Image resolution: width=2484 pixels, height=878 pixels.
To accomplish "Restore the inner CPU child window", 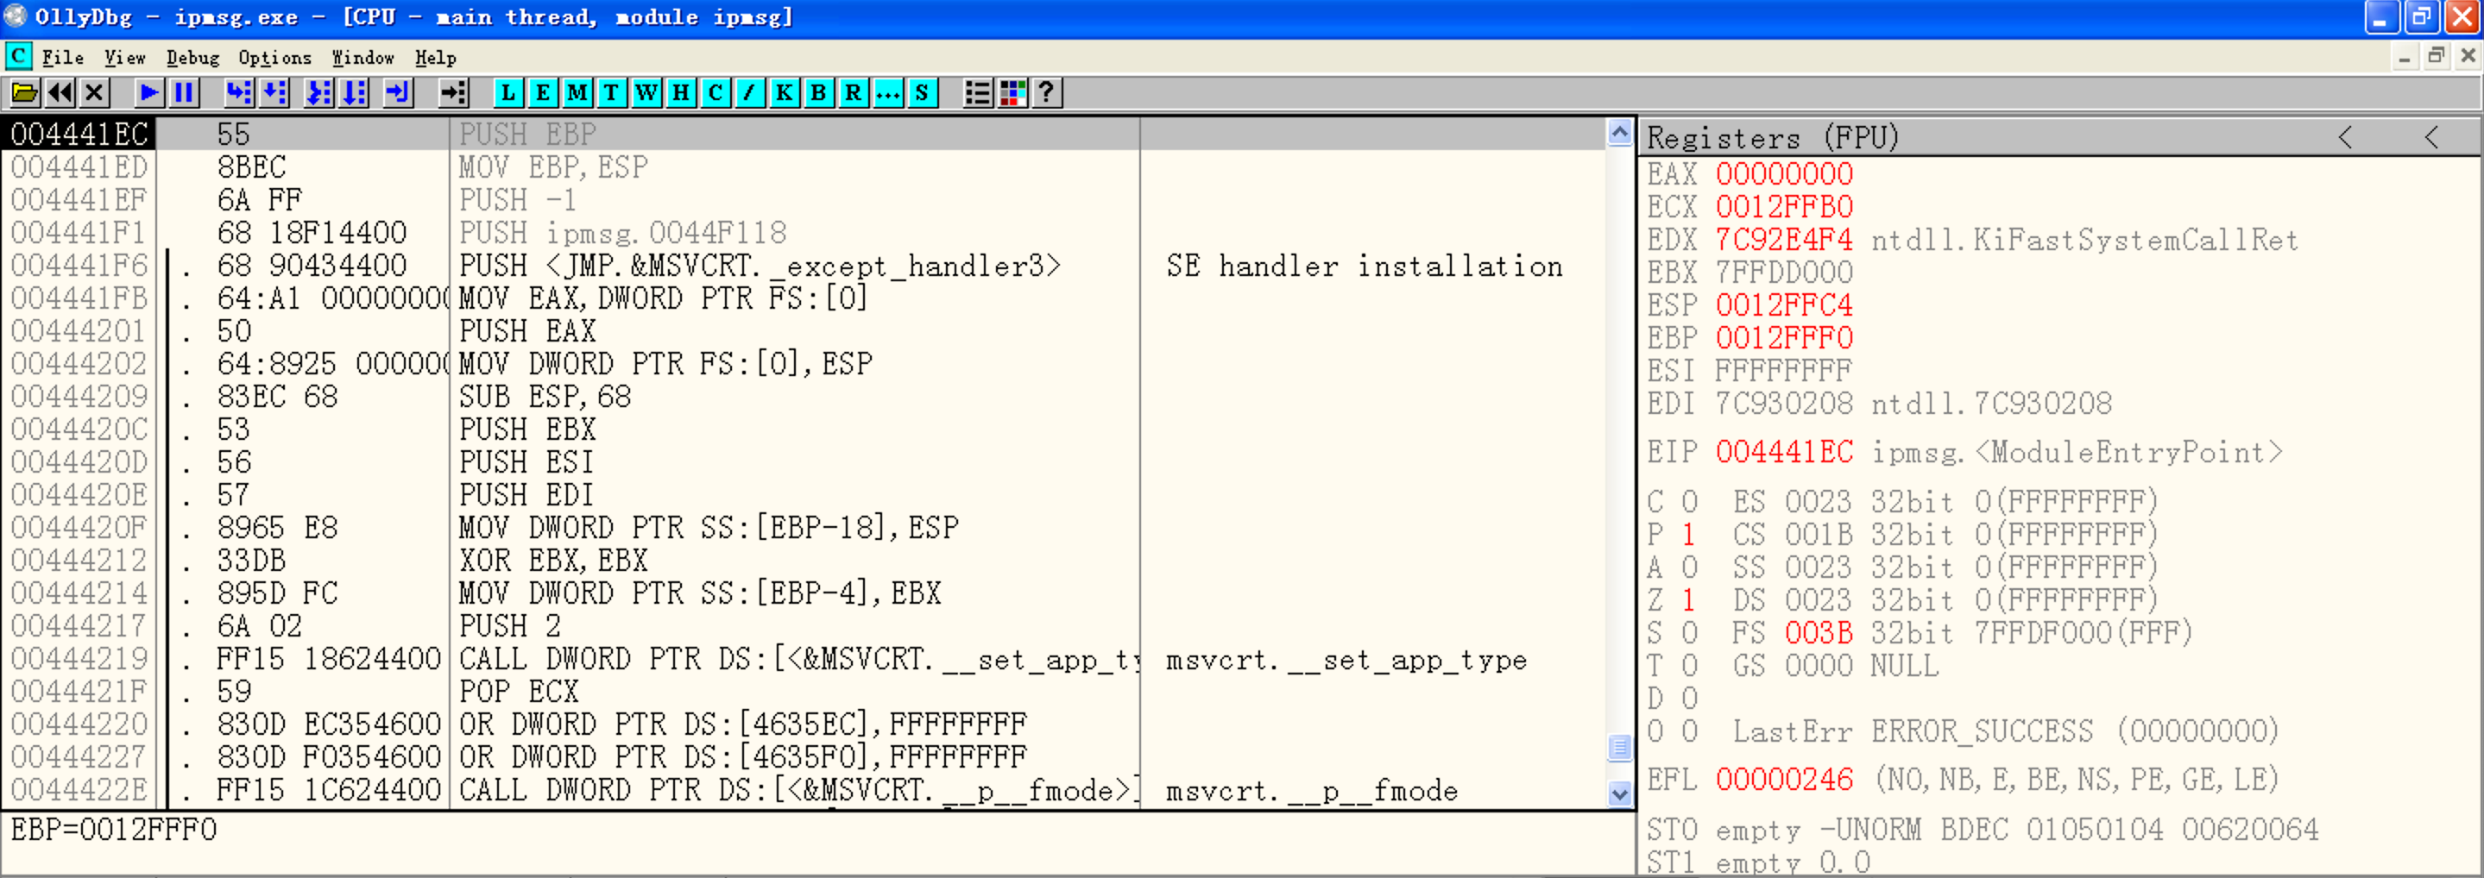I will [2437, 57].
